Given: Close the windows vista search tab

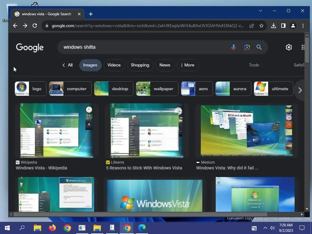Looking at the screenshot, I should 79,14.
